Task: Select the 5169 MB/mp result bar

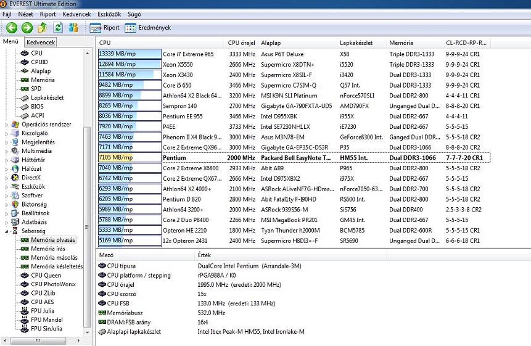Action: 130,241
